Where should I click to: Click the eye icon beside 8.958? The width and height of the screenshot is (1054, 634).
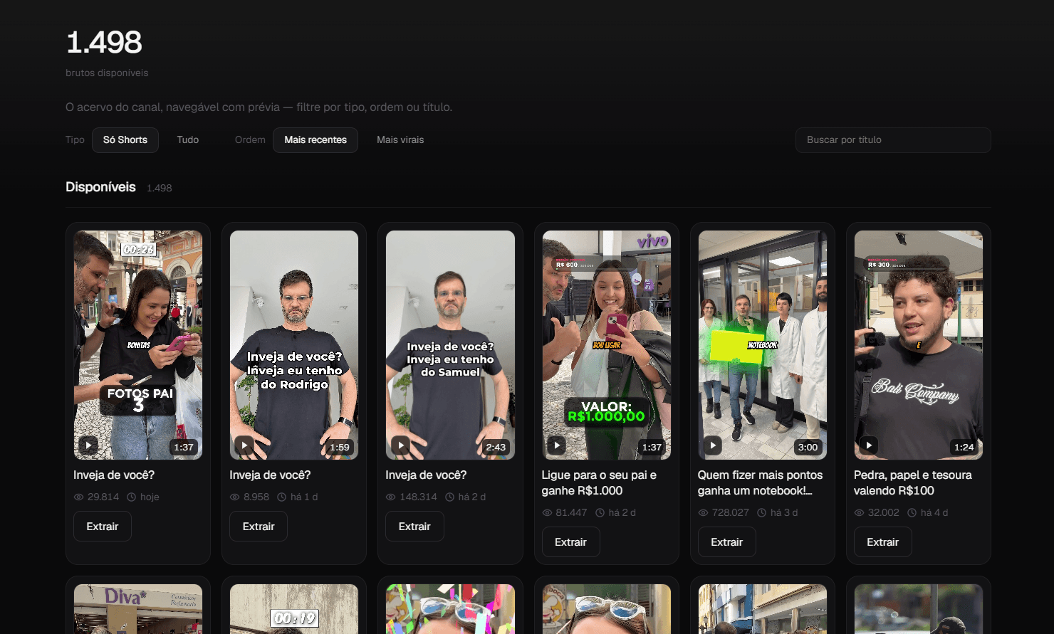click(x=234, y=497)
